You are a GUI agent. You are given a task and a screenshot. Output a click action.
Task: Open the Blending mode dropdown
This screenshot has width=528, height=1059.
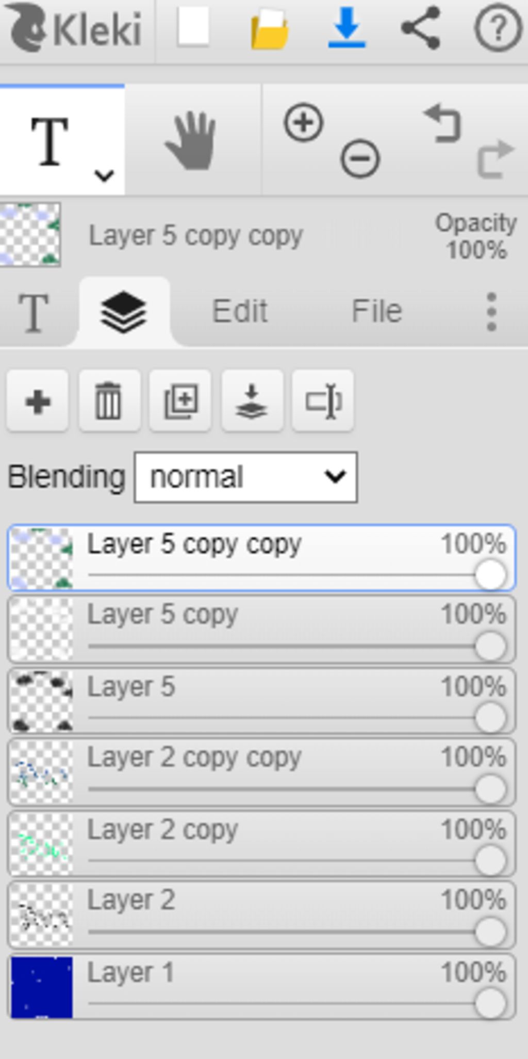pos(245,477)
